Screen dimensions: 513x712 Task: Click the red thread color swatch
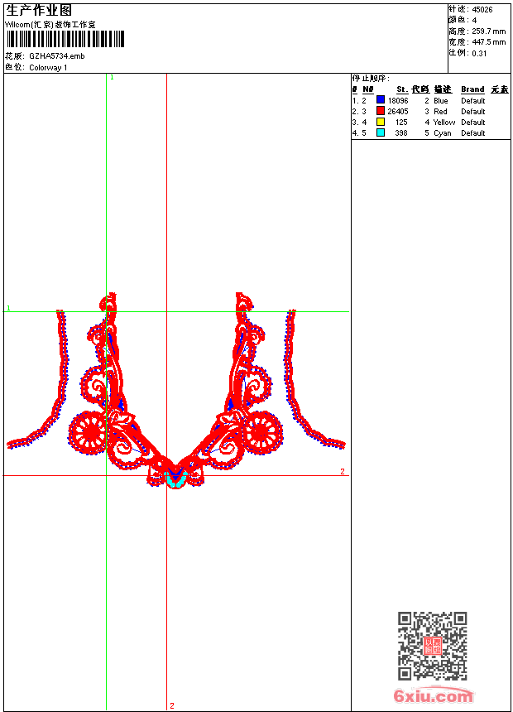click(x=381, y=110)
